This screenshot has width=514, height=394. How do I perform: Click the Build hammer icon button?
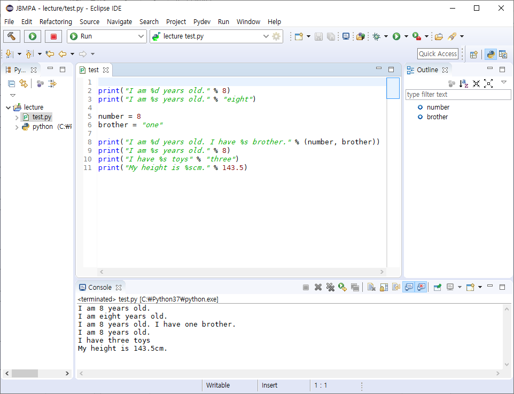(11, 36)
